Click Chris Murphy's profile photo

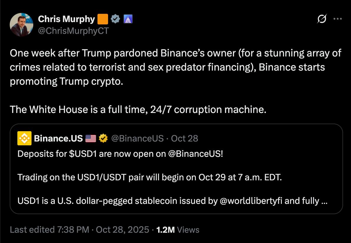21,25
